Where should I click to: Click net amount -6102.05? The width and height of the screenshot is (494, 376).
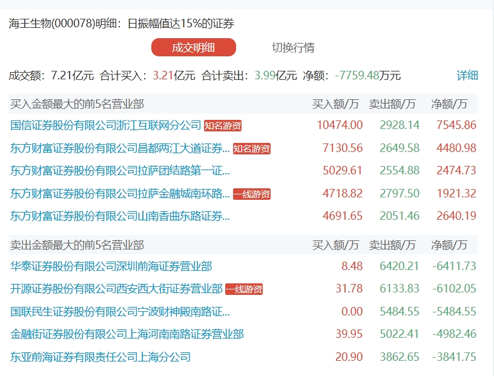454,289
